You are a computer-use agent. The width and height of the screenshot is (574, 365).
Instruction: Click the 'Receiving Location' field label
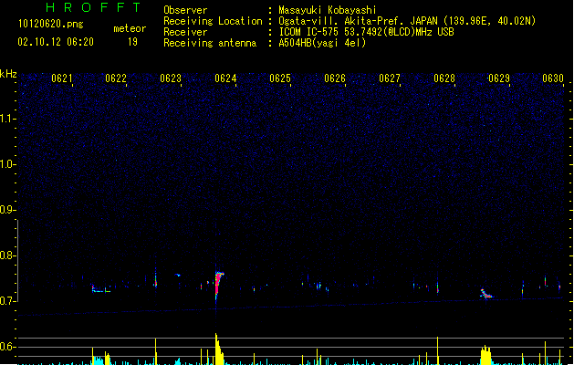213,21
